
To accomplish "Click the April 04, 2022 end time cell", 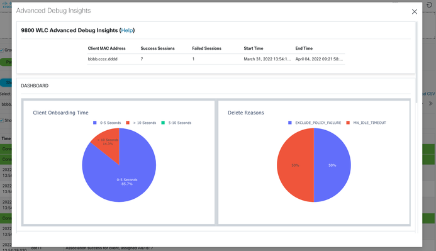I will [x=319, y=59].
